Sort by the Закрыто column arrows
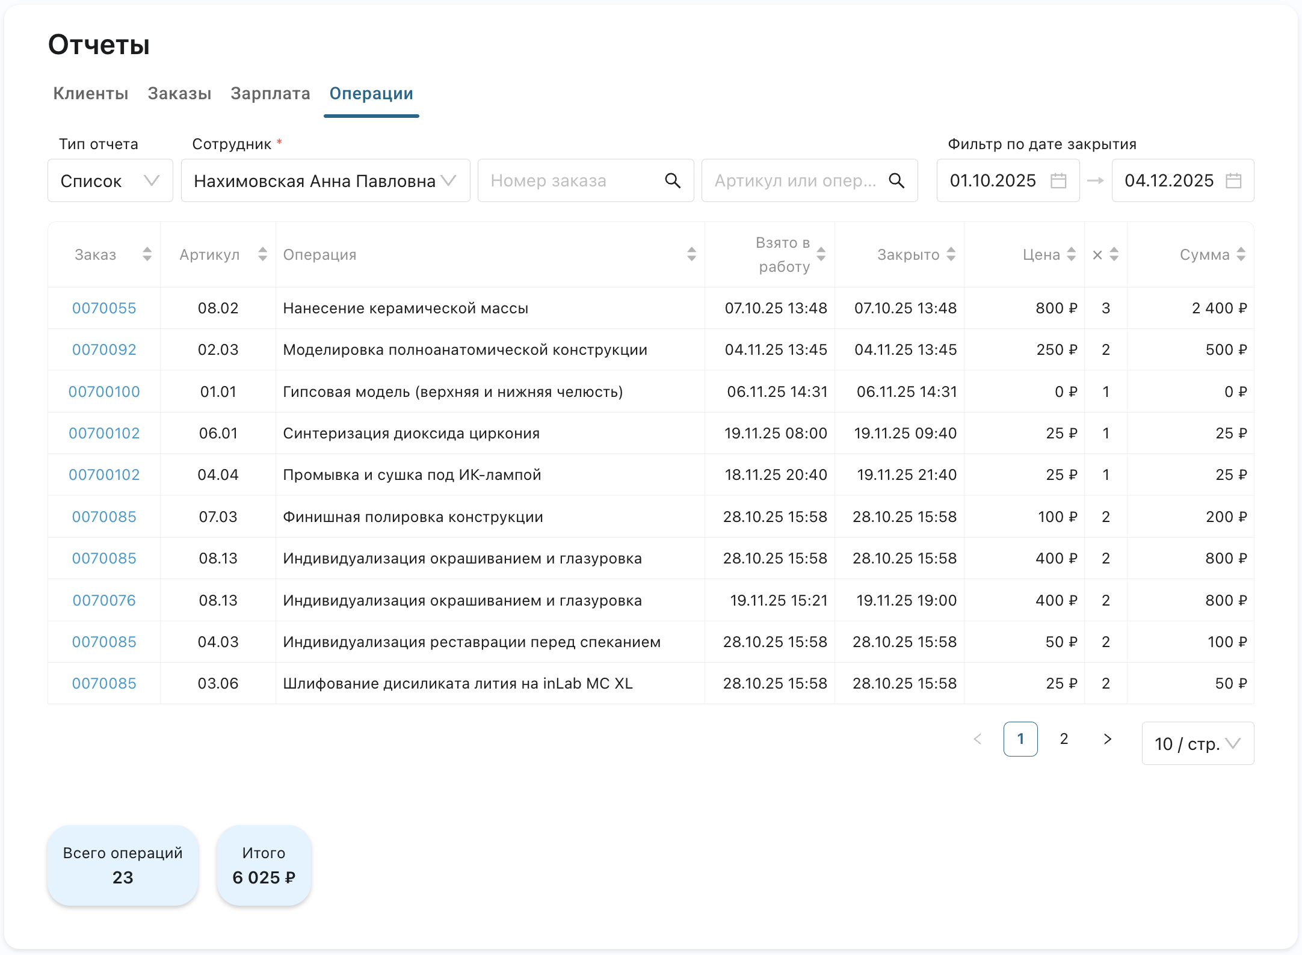 point(951,255)
